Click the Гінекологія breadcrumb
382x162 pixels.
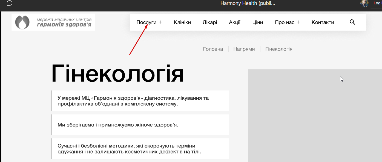(279, 49)
